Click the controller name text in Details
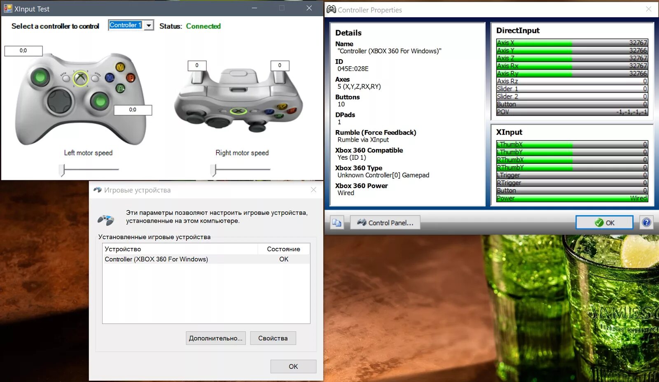The height and width of the screenshot is (382, 659). pyautogui.click(x=389, y=51)
